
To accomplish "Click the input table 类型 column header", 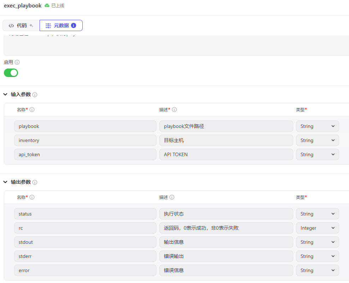I will 301,110.
